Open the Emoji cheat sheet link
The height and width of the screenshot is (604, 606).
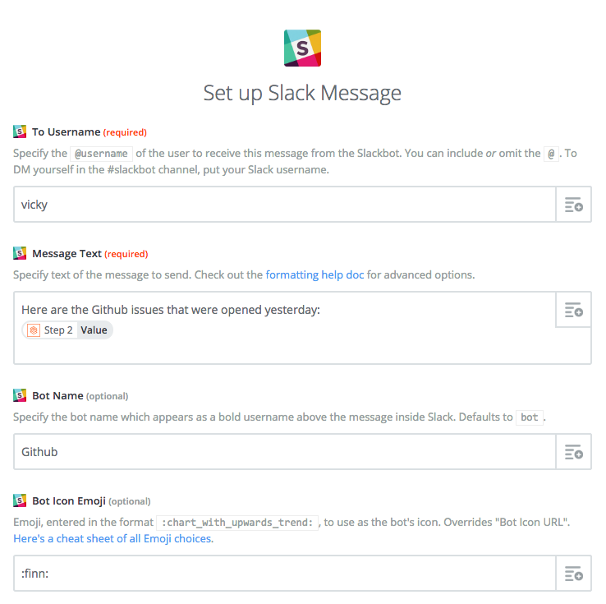113,538
